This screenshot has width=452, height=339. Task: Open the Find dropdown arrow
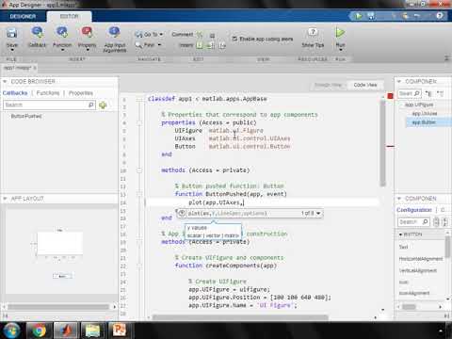159,45
